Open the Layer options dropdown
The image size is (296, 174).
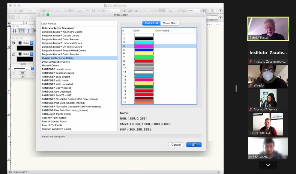pyautogui.click(x=82, y=11)
